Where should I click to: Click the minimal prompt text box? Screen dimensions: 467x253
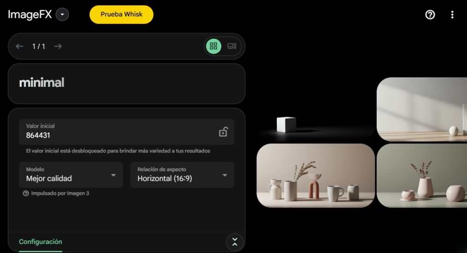tap(127, 84)
